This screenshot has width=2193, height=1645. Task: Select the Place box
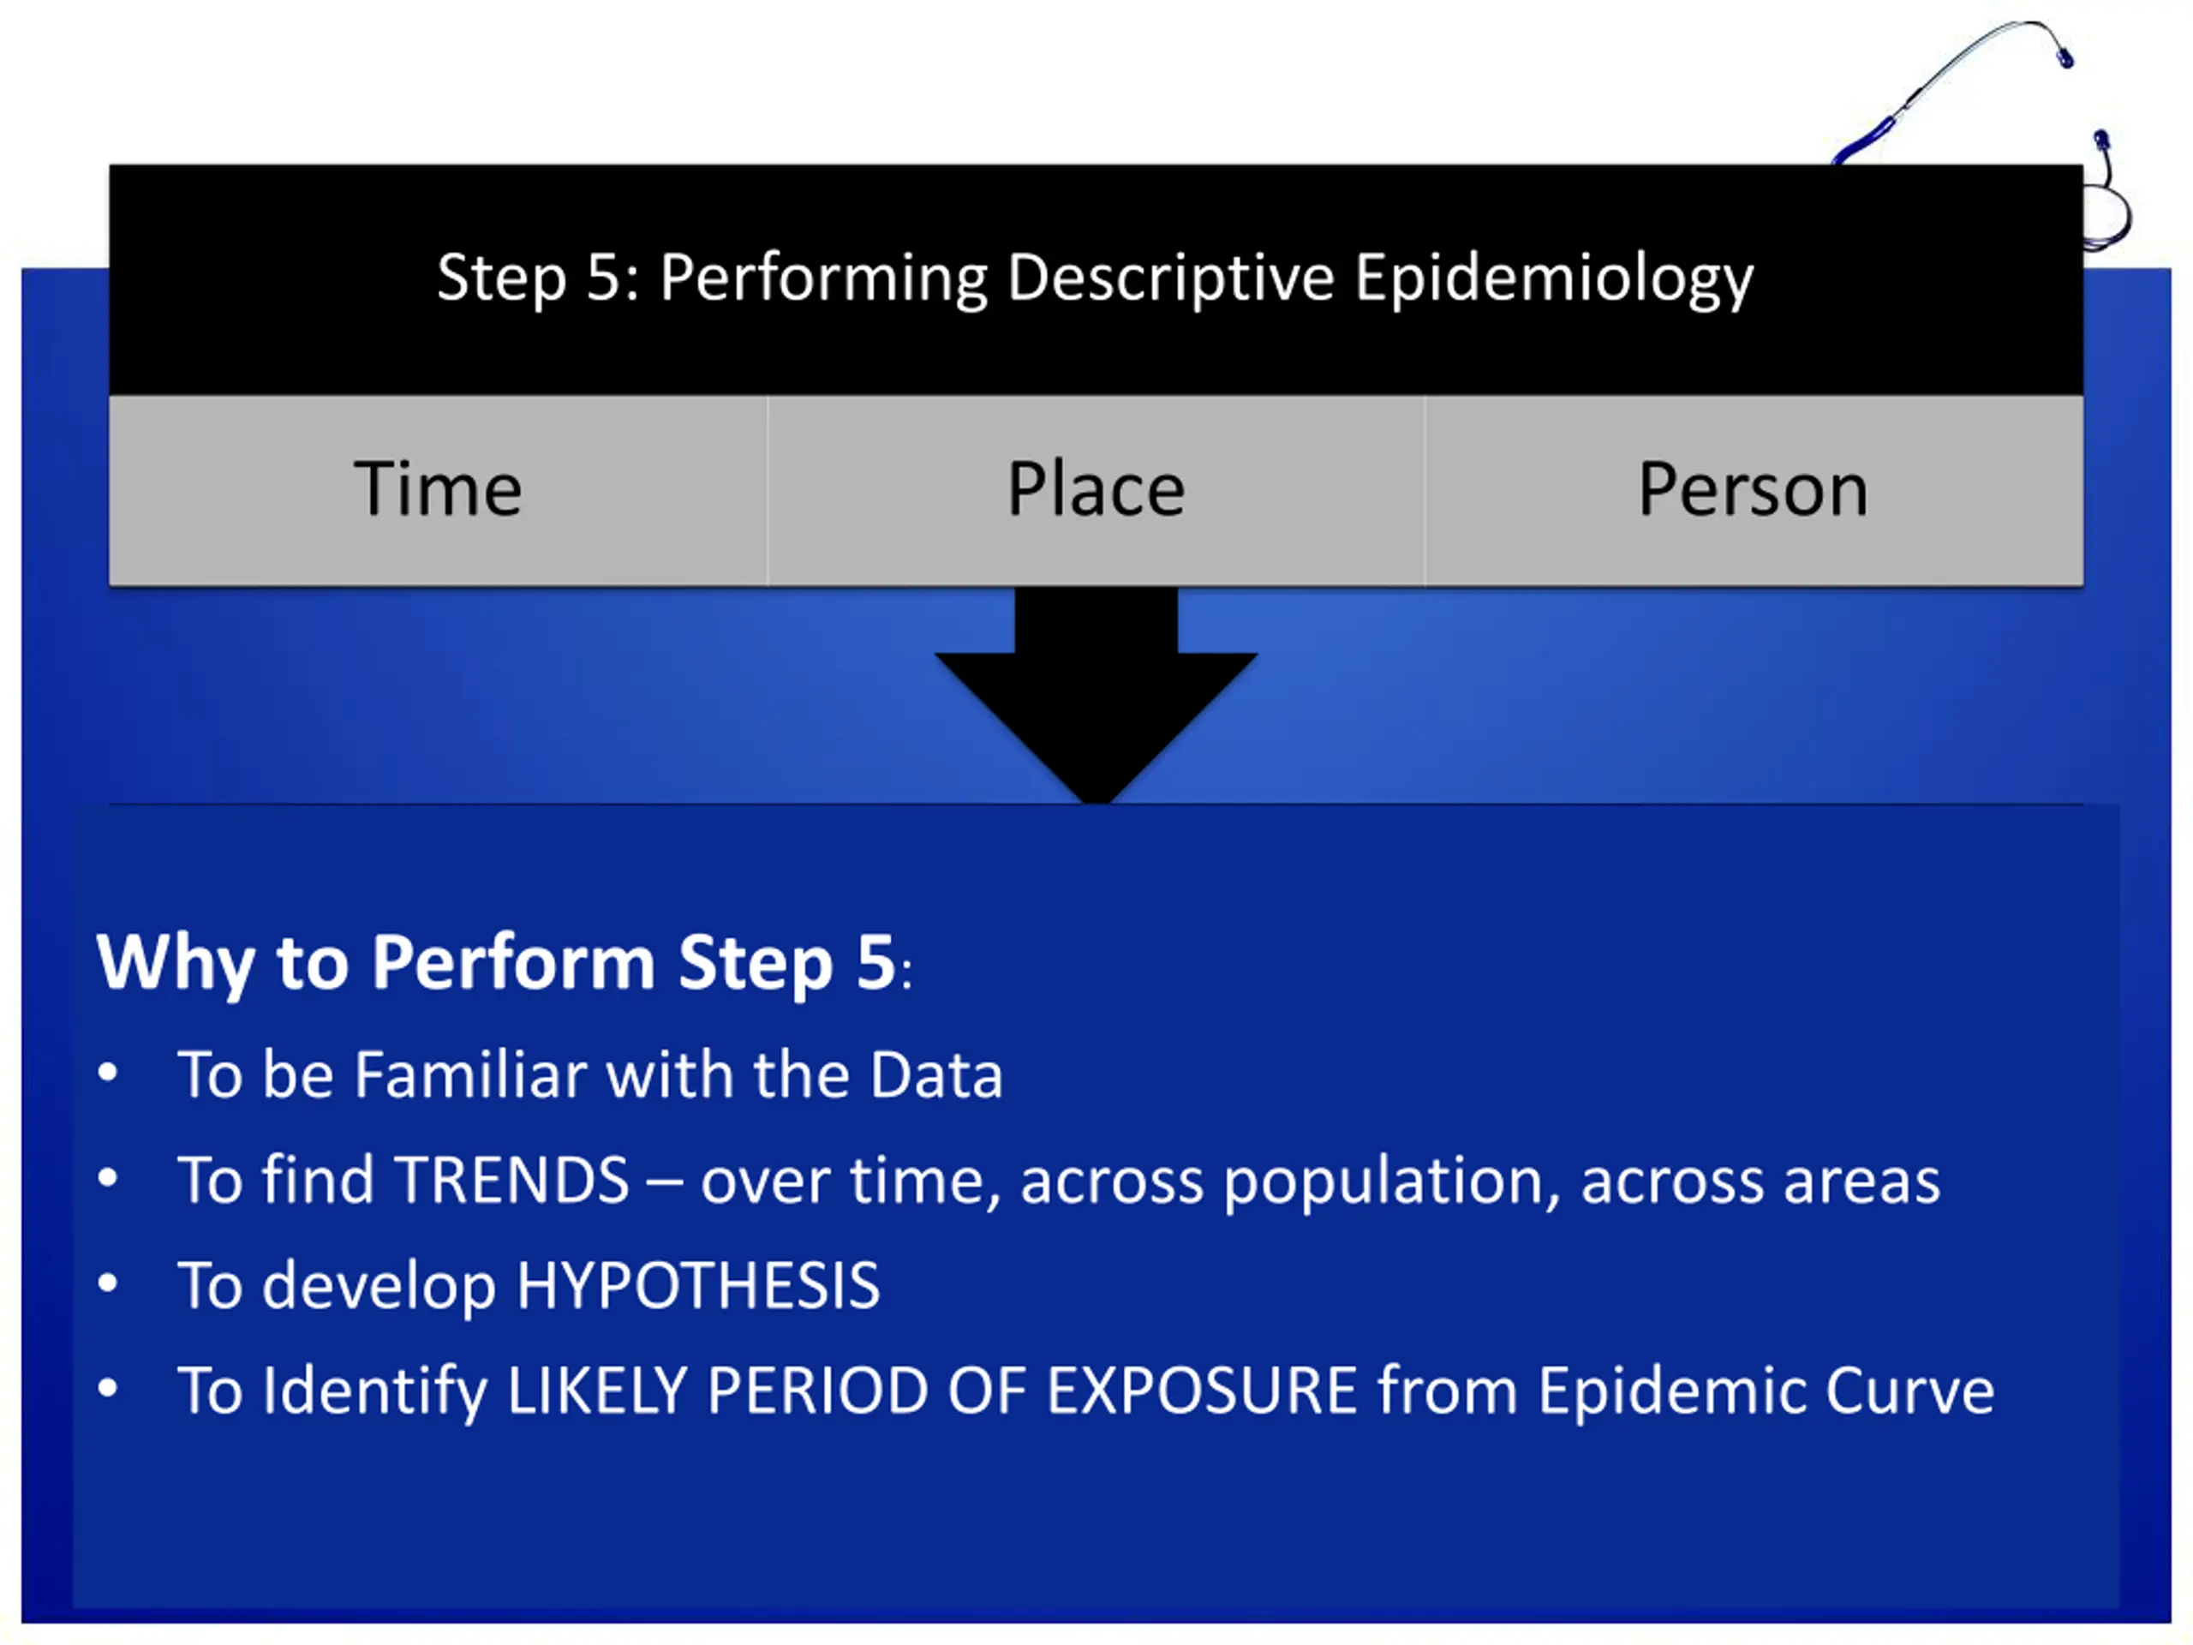(1096, 491)
